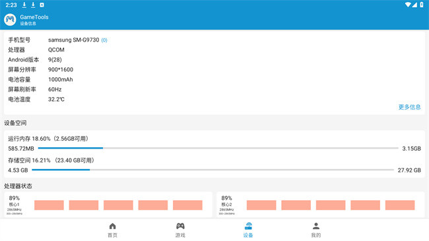
Task: Open the 更多信息 link
Action: point(409,107)
